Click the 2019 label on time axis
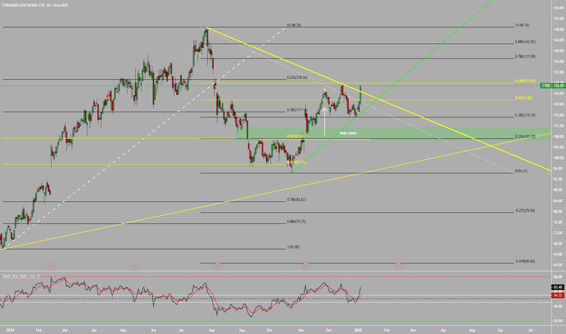The width and height of the screenshot is (566, 334). 10,330
